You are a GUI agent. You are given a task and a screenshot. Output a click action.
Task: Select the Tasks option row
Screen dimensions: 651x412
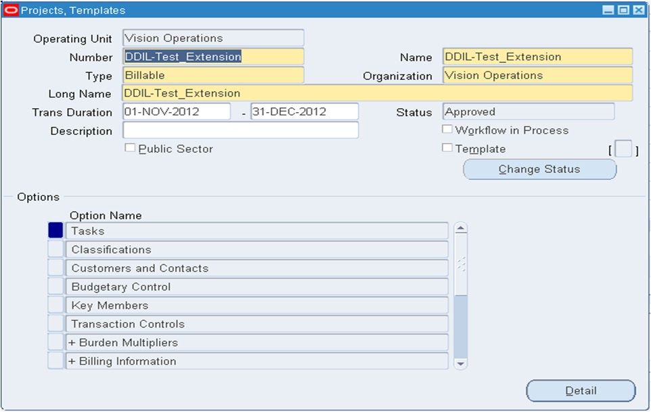pyautogui.click(x=257, y=230)
